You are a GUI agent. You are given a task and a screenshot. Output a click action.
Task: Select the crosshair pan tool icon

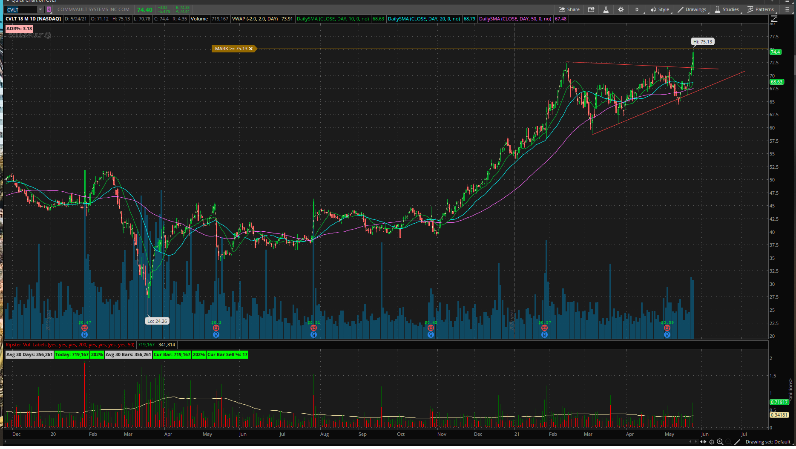click(712, 442)
